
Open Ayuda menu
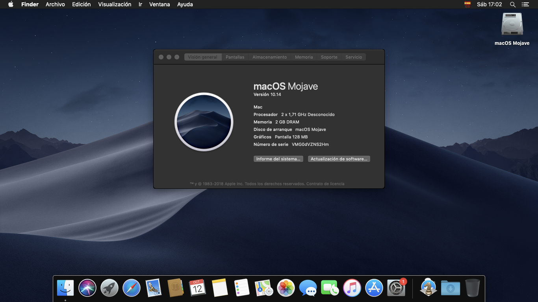point(185,4)
